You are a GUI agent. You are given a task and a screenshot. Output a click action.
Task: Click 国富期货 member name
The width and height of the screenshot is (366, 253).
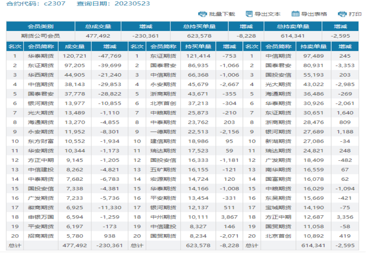tap(278, 179)
